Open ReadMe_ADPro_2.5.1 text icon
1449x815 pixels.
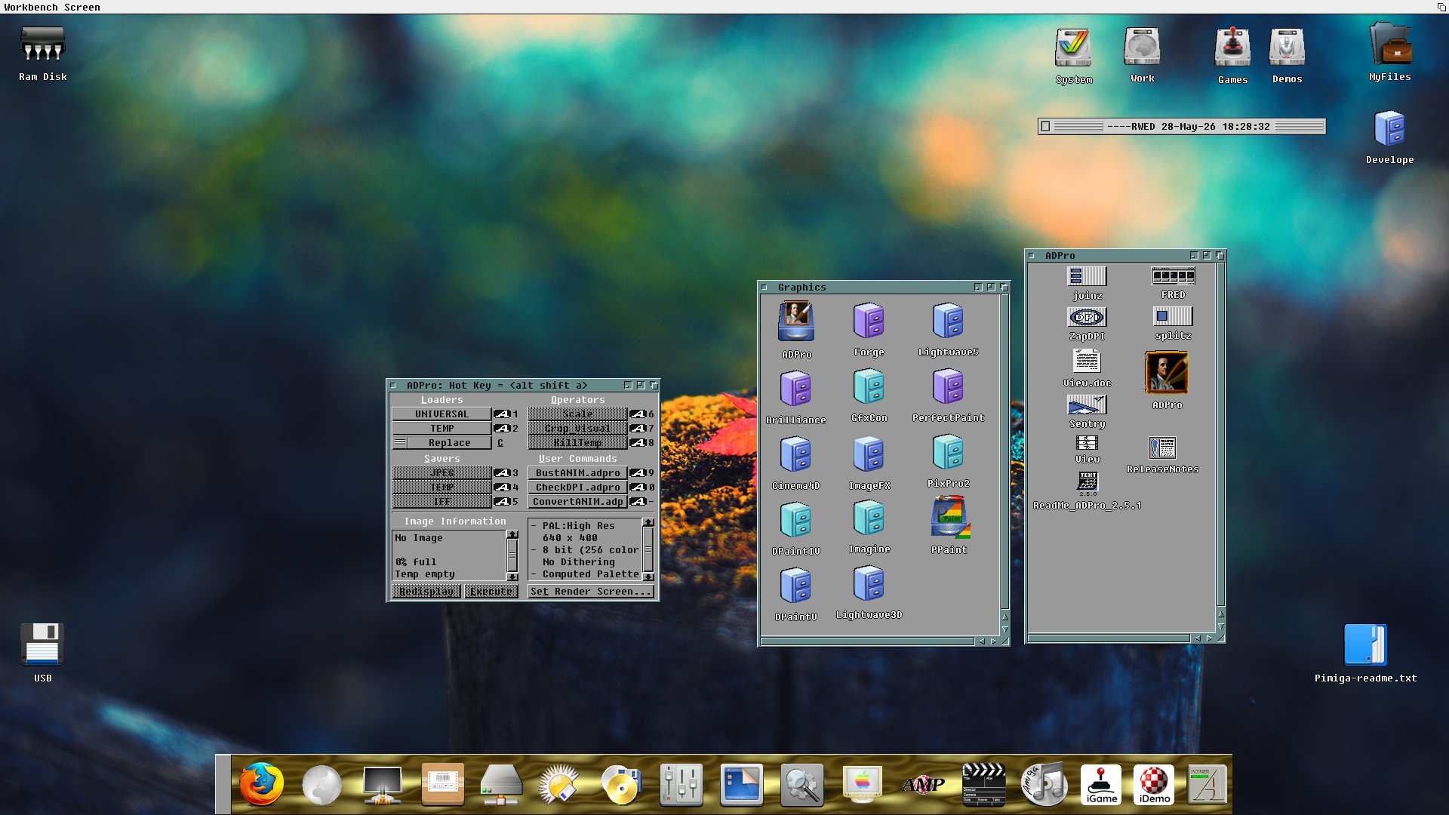(x=1088, y=484)
